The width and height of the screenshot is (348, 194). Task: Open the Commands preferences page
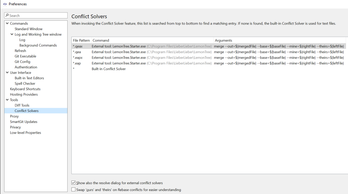pyautogui.click(x=19, y=23)
